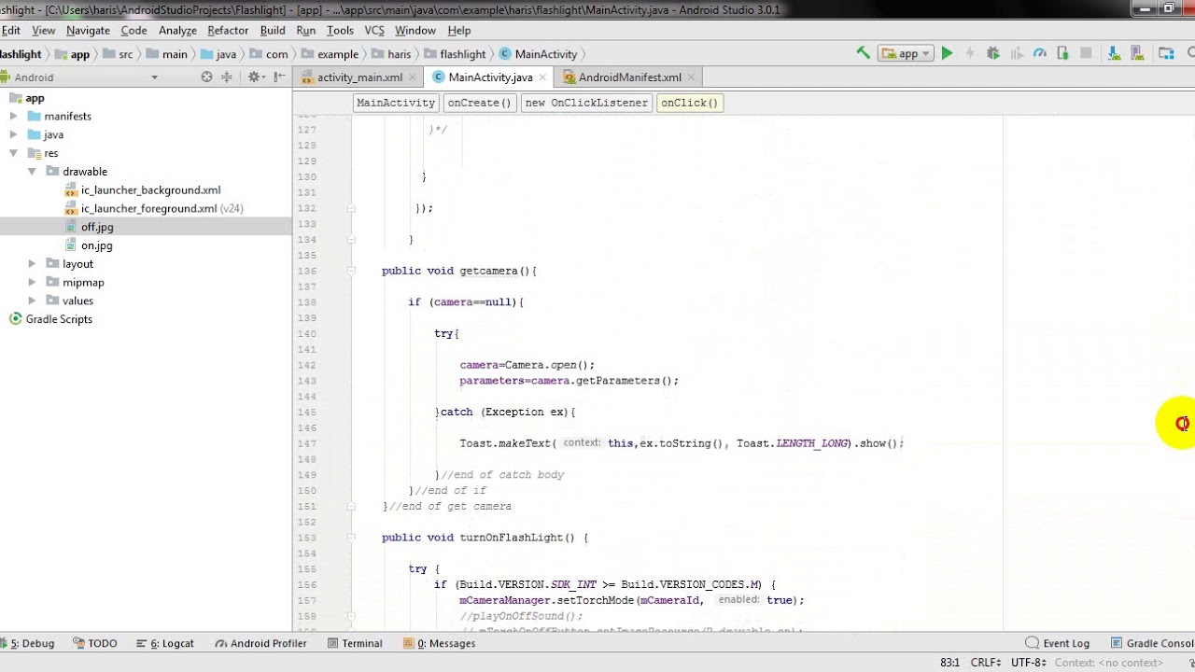Fold the getcamera() method in gutter

(351, 271)
